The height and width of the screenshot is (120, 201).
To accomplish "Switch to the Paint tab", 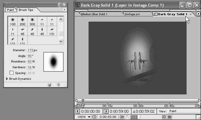I will (10, 10).
